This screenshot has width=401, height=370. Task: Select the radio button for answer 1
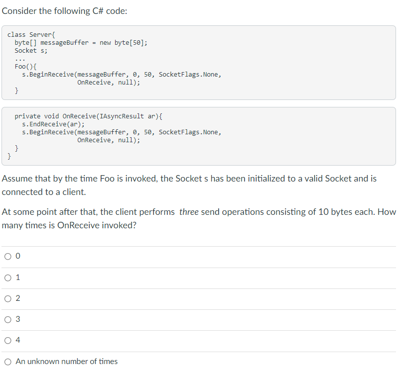coord(8,277)
